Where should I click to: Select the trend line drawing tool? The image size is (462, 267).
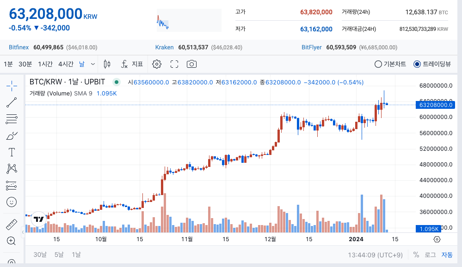(x=12, y=102)
